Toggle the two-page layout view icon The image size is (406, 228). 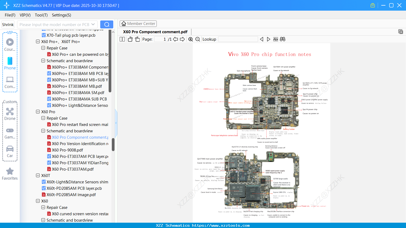[x=122, y=39]
